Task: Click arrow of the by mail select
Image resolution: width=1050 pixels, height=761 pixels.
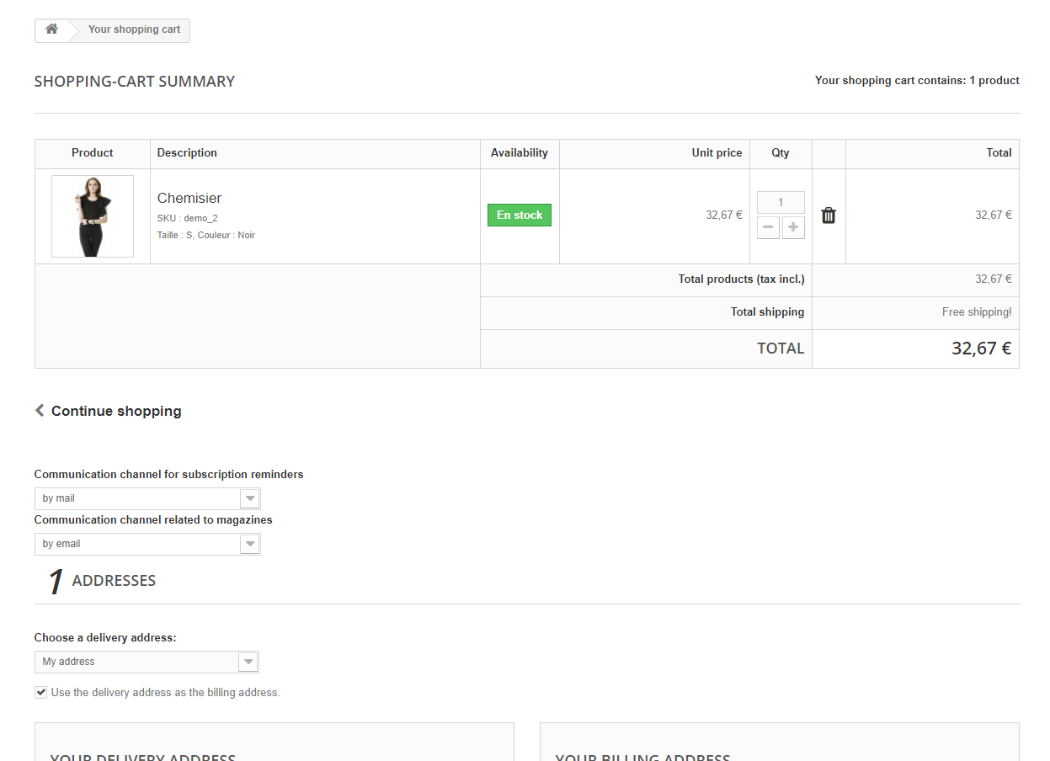Action: click(x=249, y=498)
